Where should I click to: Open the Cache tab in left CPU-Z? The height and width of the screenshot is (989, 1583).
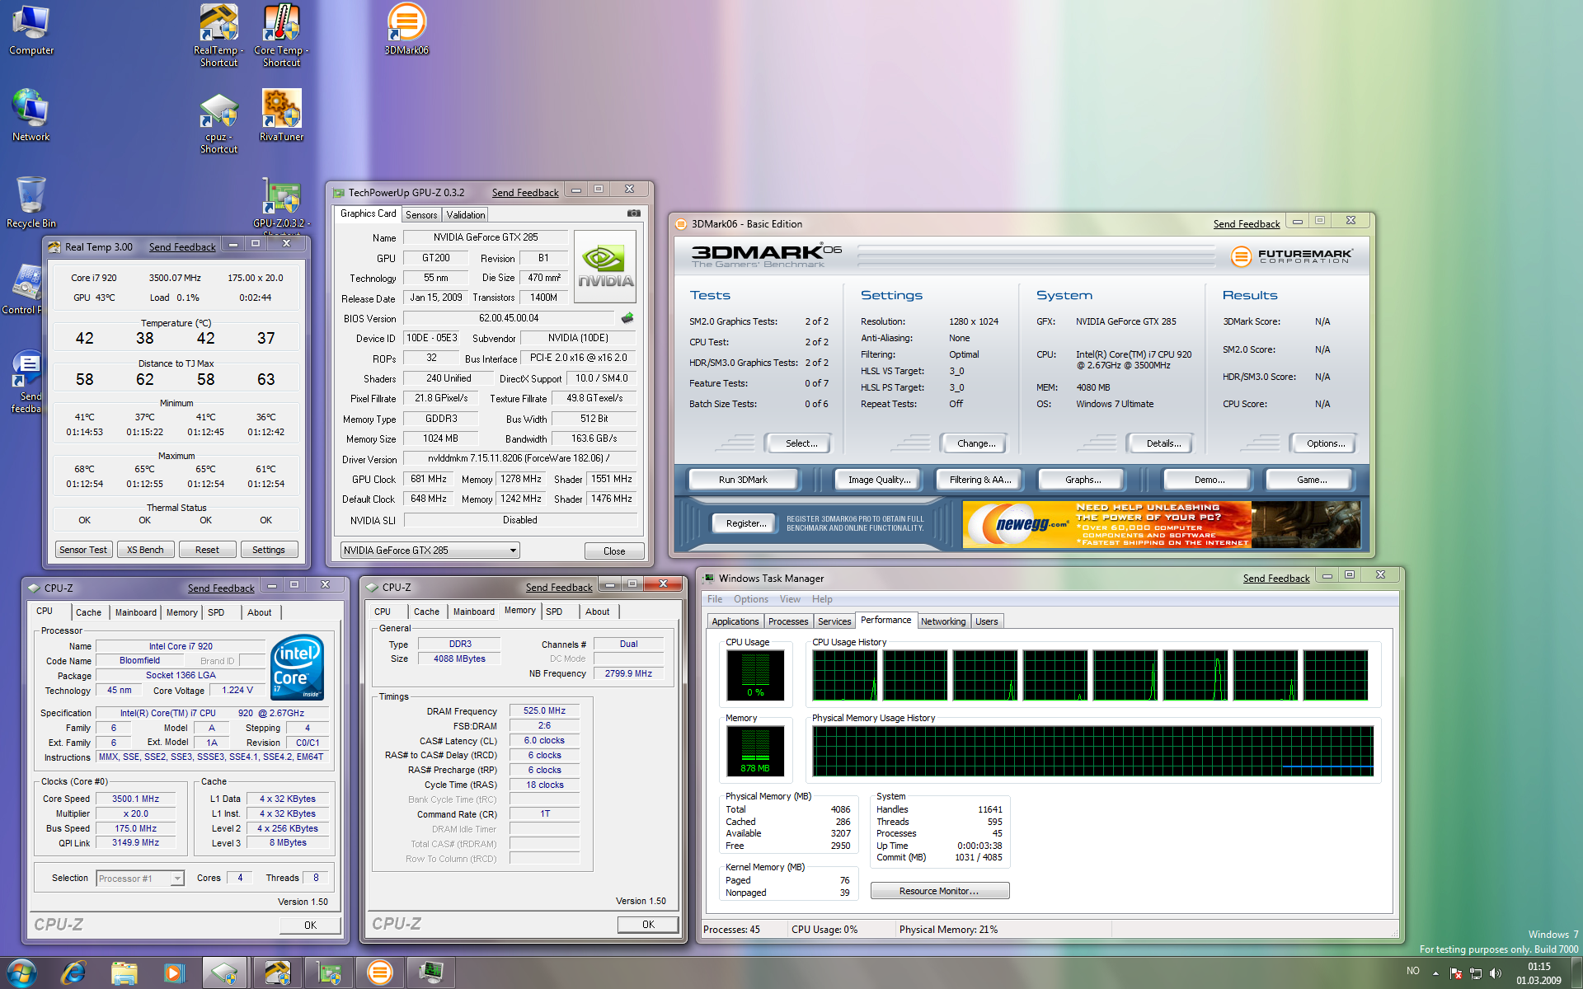88,612
